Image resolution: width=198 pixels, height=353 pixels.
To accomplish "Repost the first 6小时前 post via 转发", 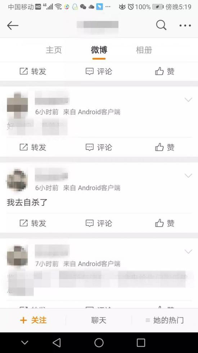I will (33, 147).
